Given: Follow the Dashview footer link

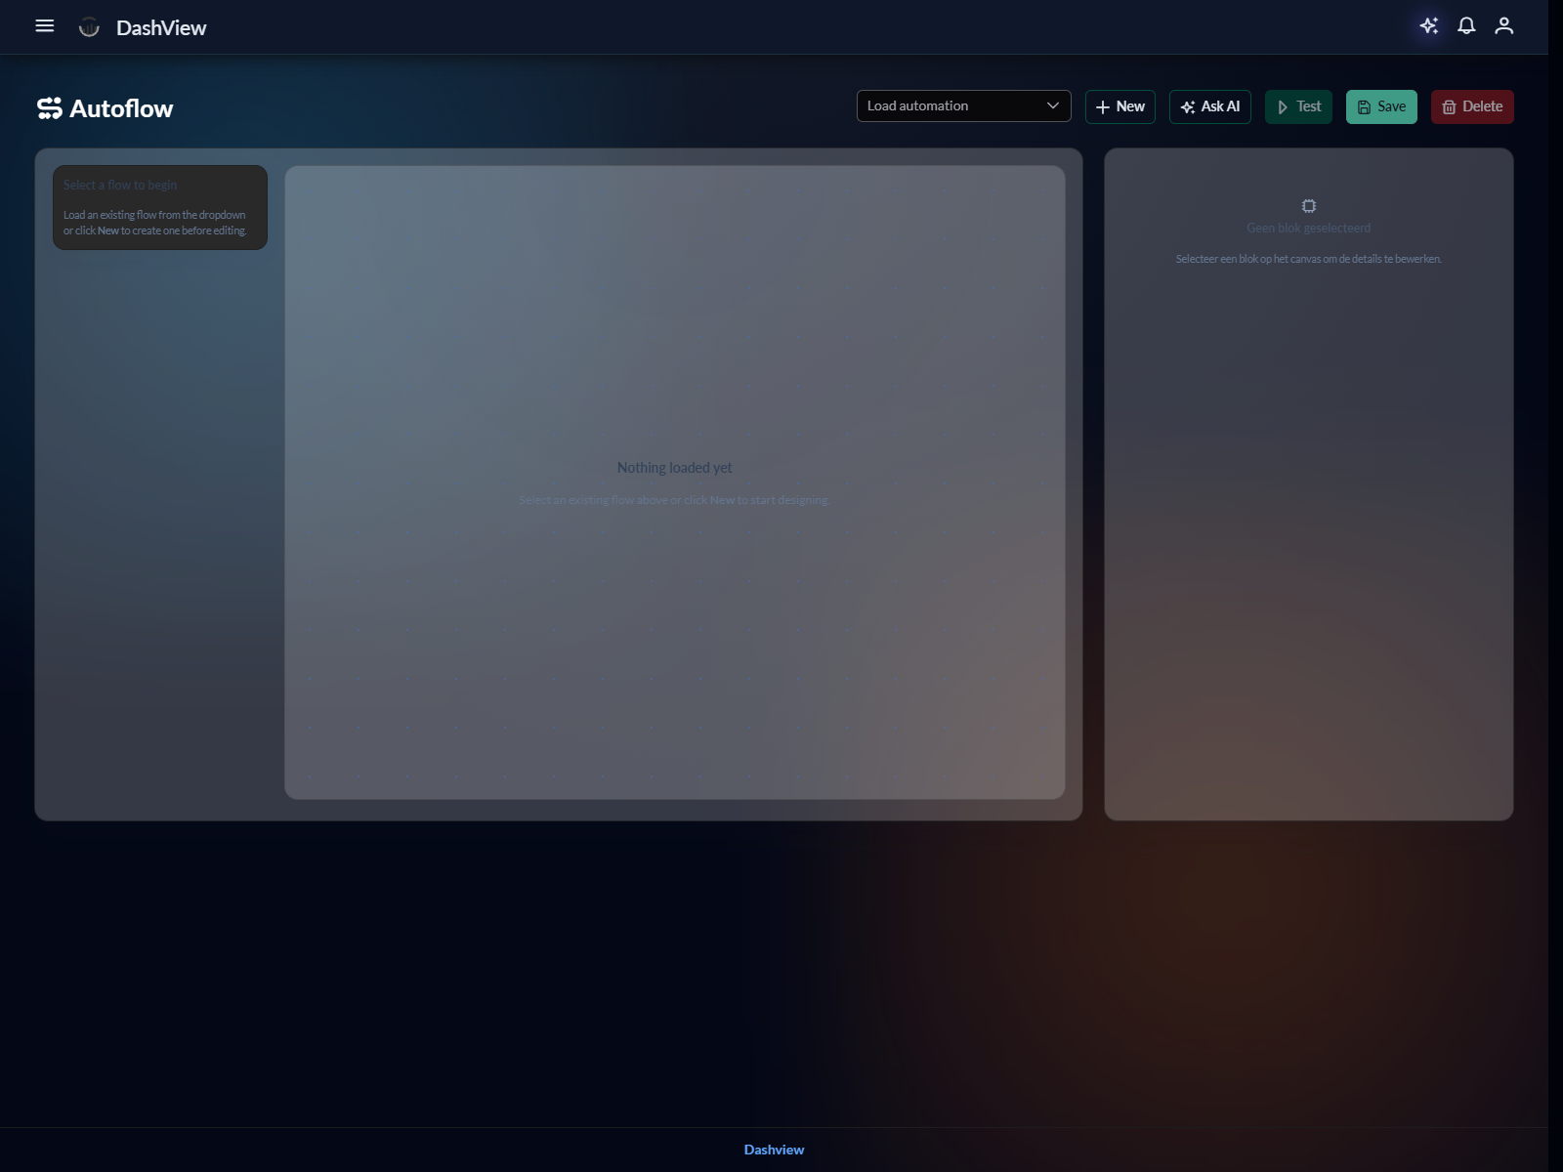Looking at the screenshot, I should pos(774,1150).
